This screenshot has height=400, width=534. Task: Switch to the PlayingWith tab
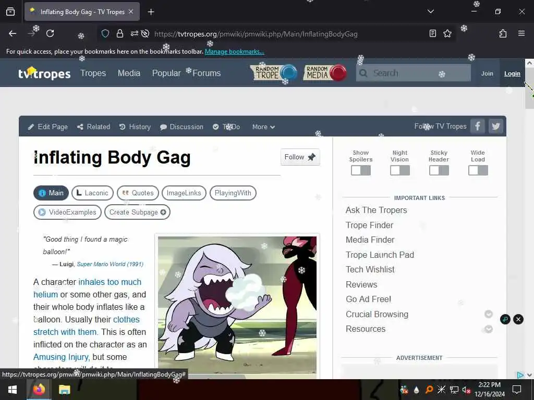233,193
